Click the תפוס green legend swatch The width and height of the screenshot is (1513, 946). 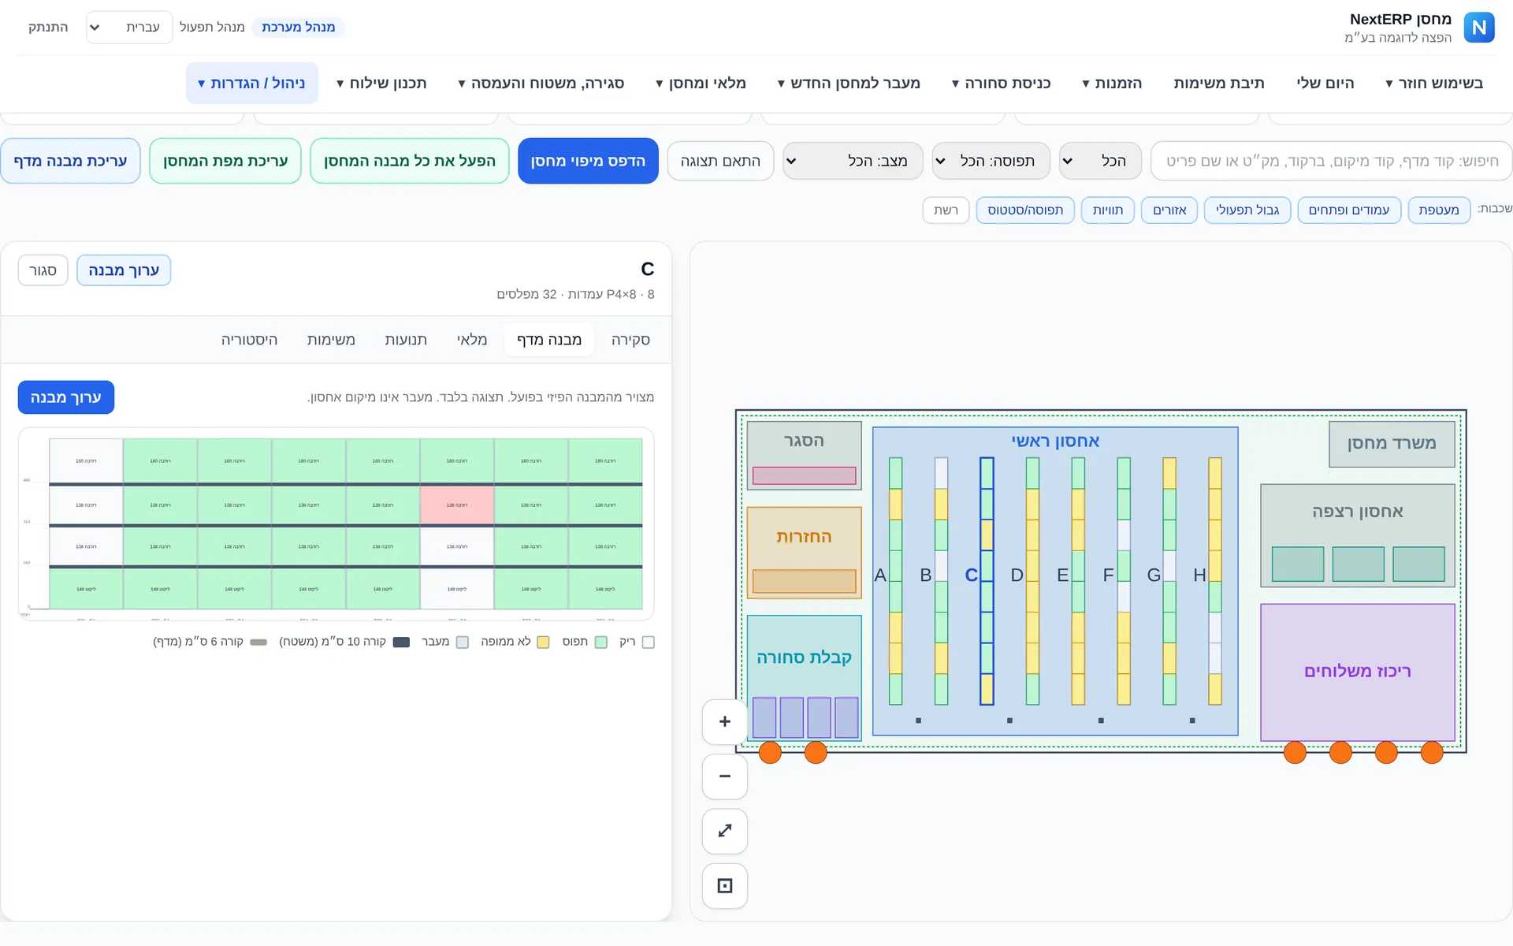(601, 642)
